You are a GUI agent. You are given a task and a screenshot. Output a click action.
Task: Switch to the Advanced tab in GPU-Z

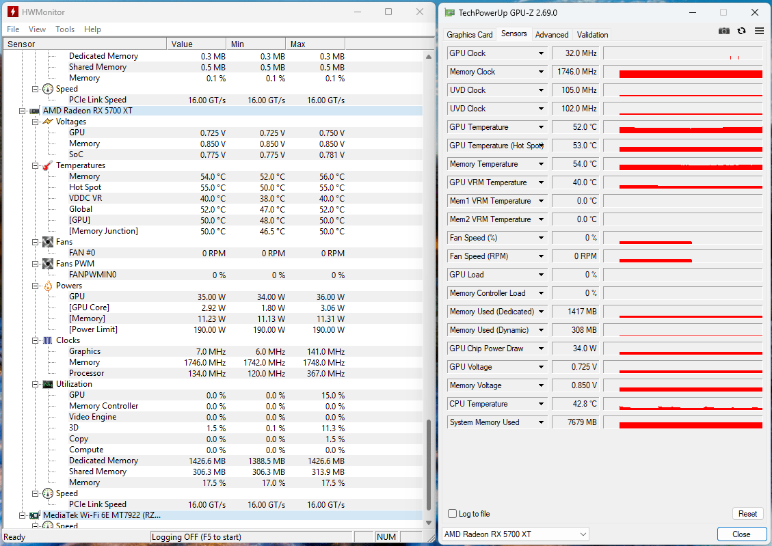[551, 34]
